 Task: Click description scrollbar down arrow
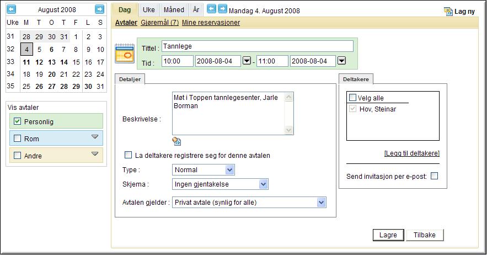point(288,130)
